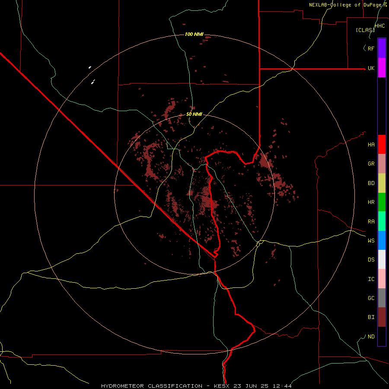389x389 pixels.
Task: Click the IC legend label
Action: 371,279
